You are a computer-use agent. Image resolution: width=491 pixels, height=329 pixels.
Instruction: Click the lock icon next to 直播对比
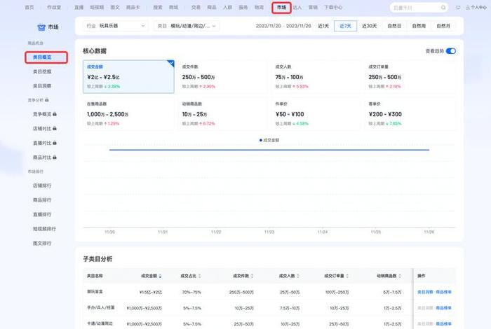(55, 143)
